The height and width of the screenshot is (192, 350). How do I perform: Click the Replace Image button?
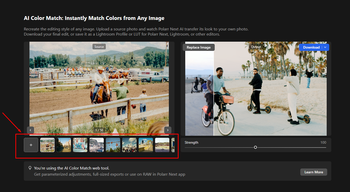pos(199,47)
